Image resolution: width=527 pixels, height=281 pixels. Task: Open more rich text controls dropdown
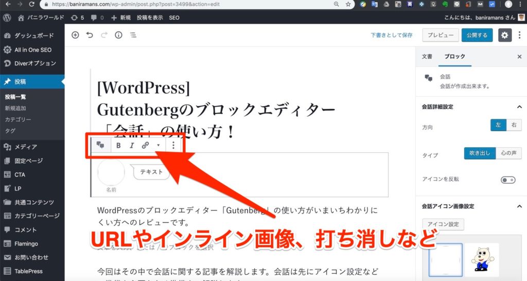click(159, 145)
